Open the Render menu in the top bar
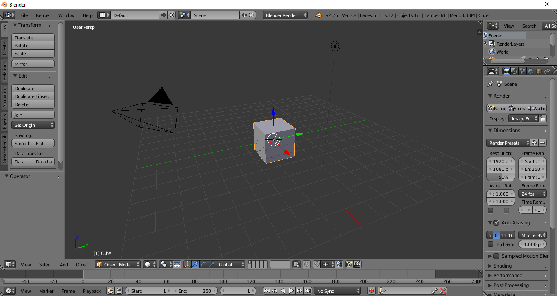The width and height of the screenshot is (557, 296). (x=43, y=15)
